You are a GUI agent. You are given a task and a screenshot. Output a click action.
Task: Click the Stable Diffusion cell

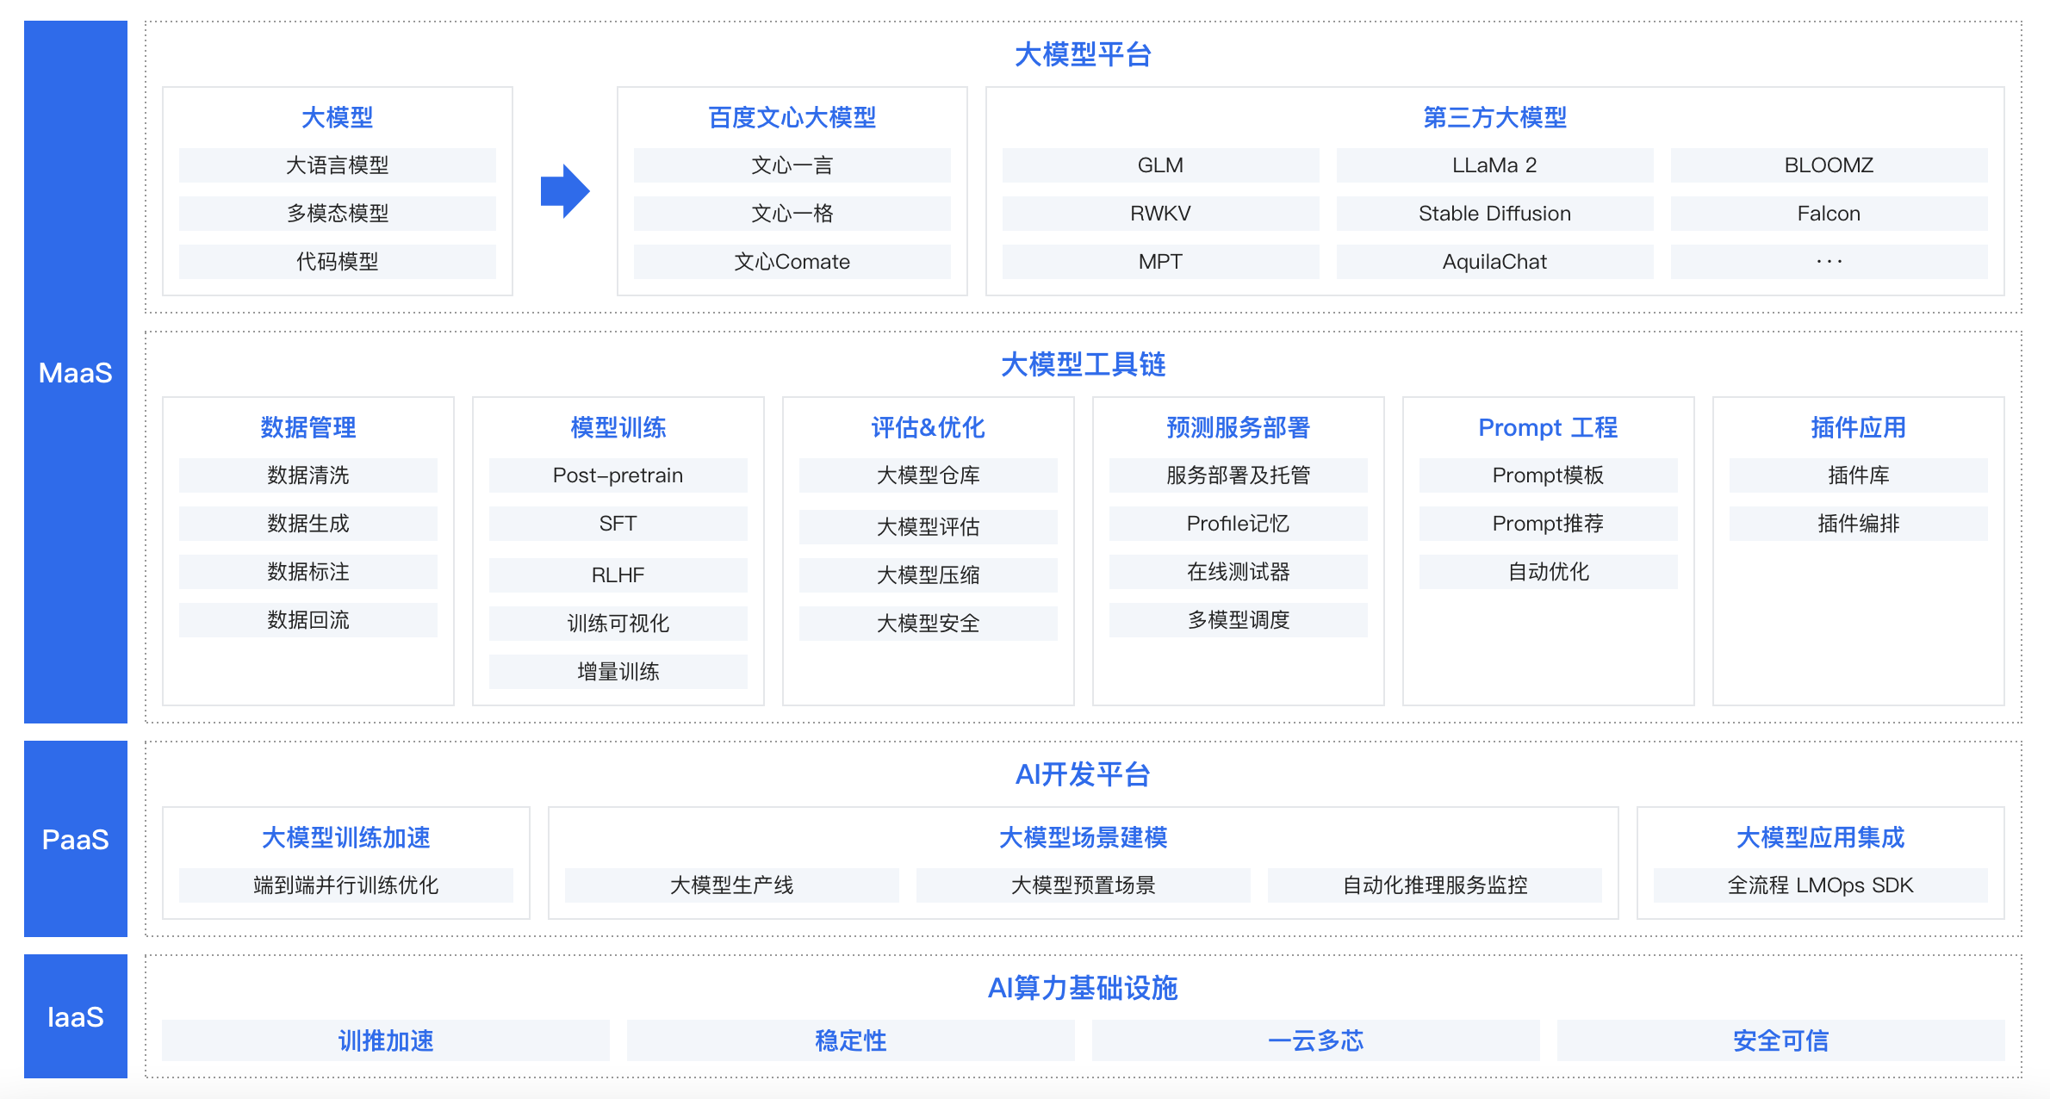tap(1495, 214)
